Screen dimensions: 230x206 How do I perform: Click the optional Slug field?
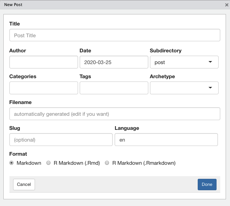point(61,140)
